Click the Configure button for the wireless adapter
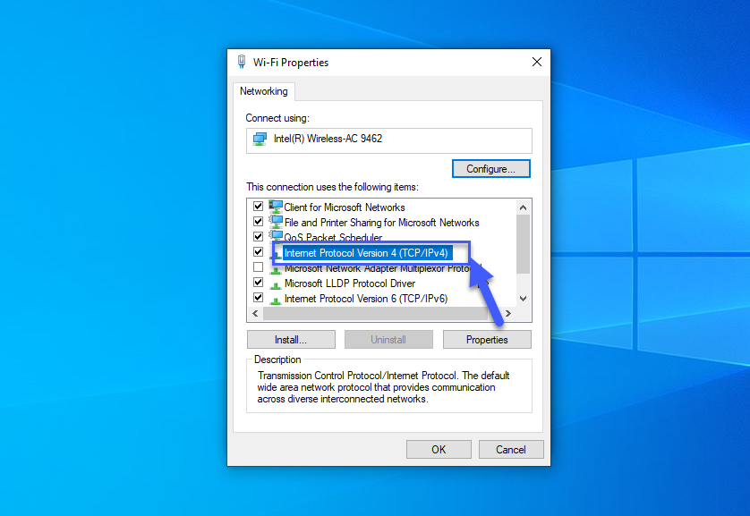This screenshot has width=750, height=516. 490,168
